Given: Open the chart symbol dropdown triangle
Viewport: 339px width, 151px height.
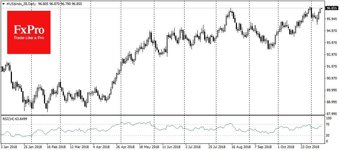Looking at the screenshot, I should coord(3,4).
